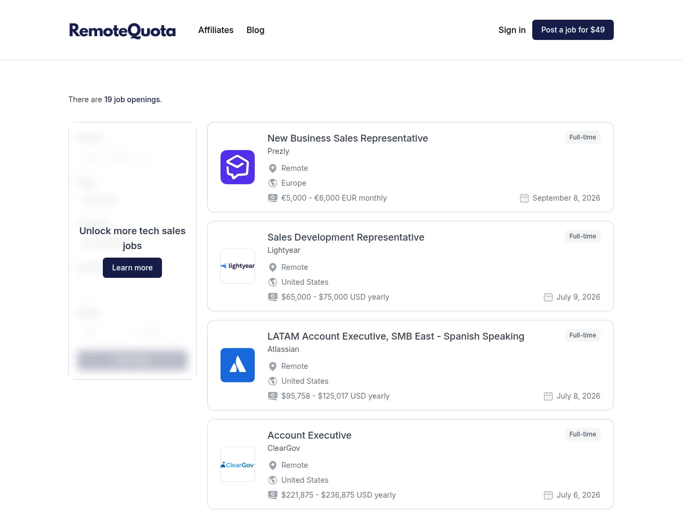Click the Lightyear company name text
Viewport: 682px width, 511px height.
point(284,250)
